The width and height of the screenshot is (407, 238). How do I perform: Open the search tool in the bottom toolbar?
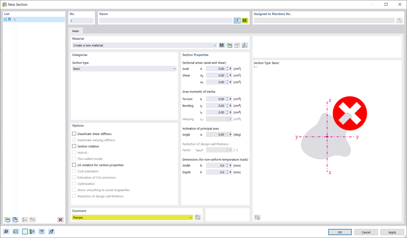click(x=6, y=232)
